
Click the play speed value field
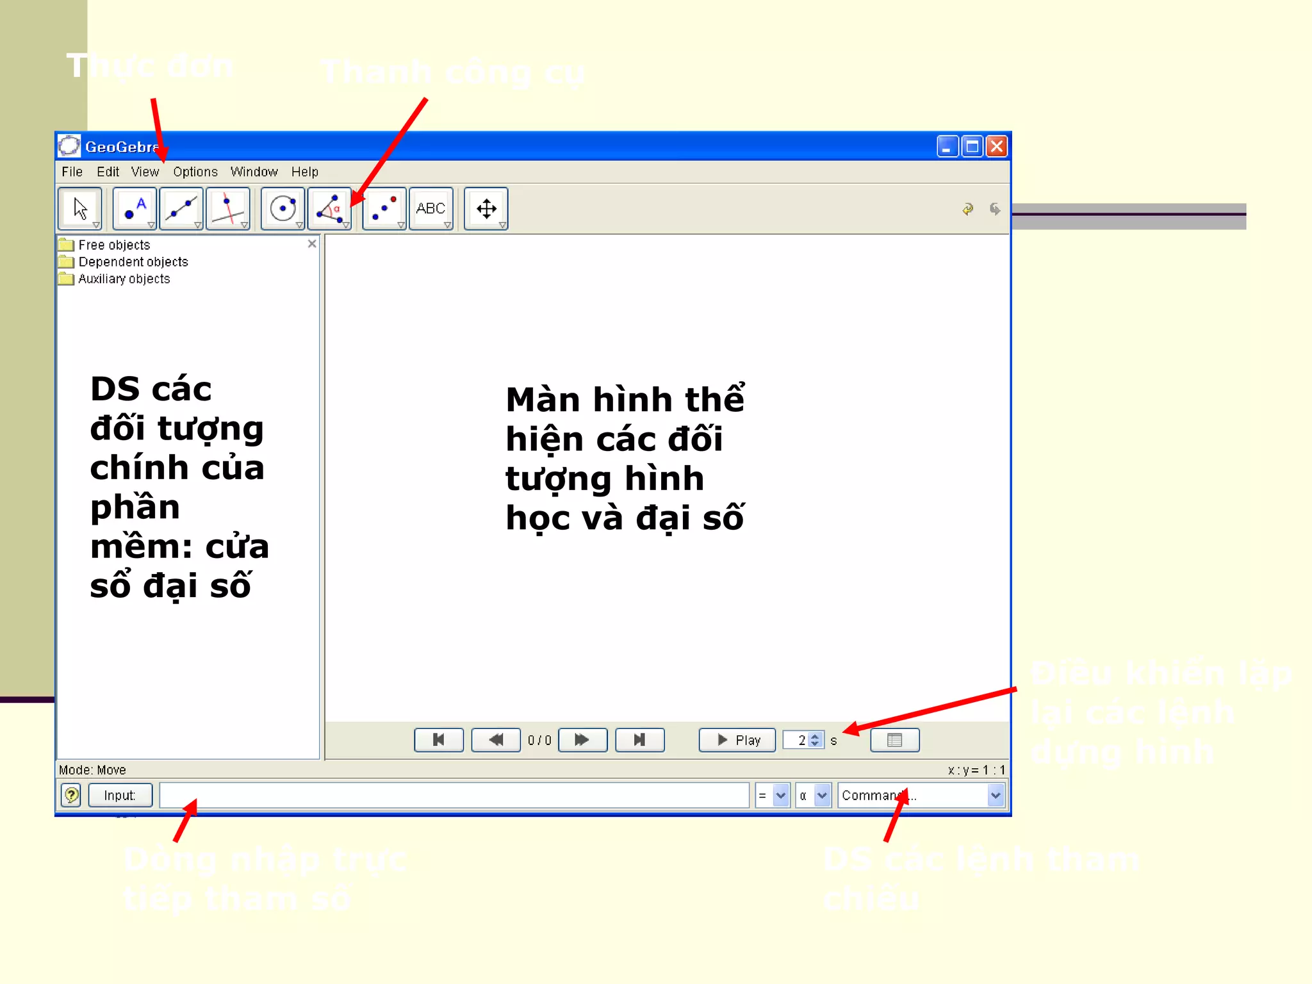[x=796, y=740]
